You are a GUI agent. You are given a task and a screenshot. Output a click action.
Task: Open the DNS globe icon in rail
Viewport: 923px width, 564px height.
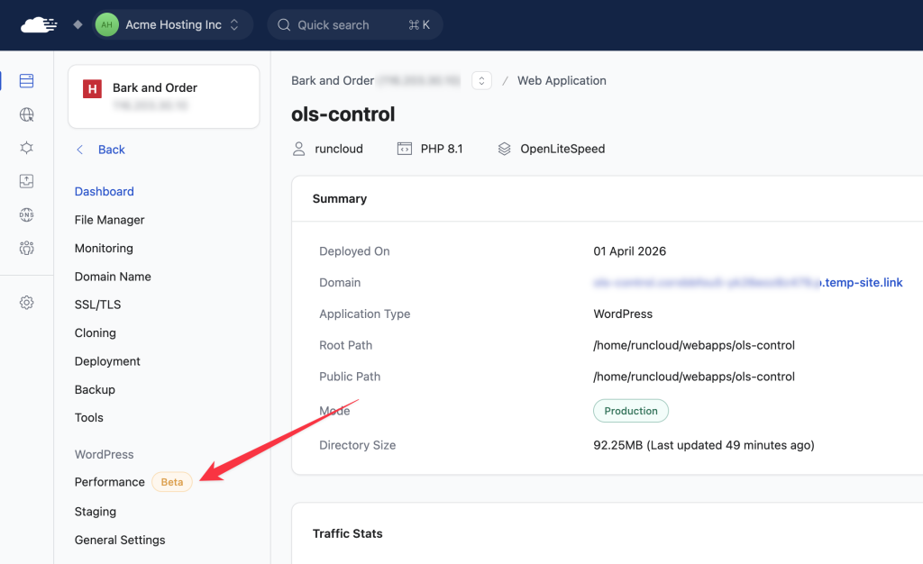pos(26,214)
